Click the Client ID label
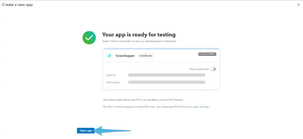Screen dimensions: 303x139 [111, 75]
